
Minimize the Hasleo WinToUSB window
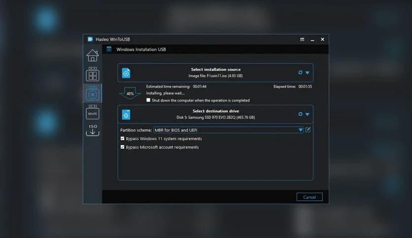[x=312, y=39]
